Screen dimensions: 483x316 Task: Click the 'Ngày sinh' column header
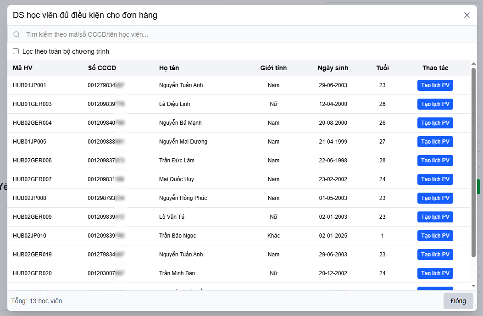pyautogui.click(x=333, y=68)
